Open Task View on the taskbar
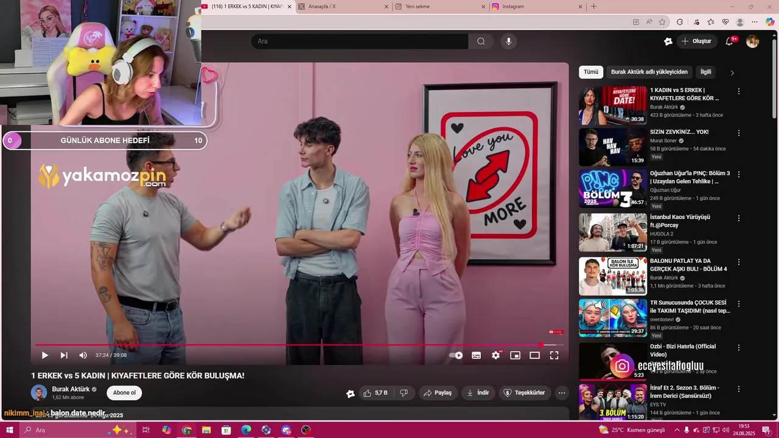Image resolution: width=779 pixels, height=438 pixels. 146,430
